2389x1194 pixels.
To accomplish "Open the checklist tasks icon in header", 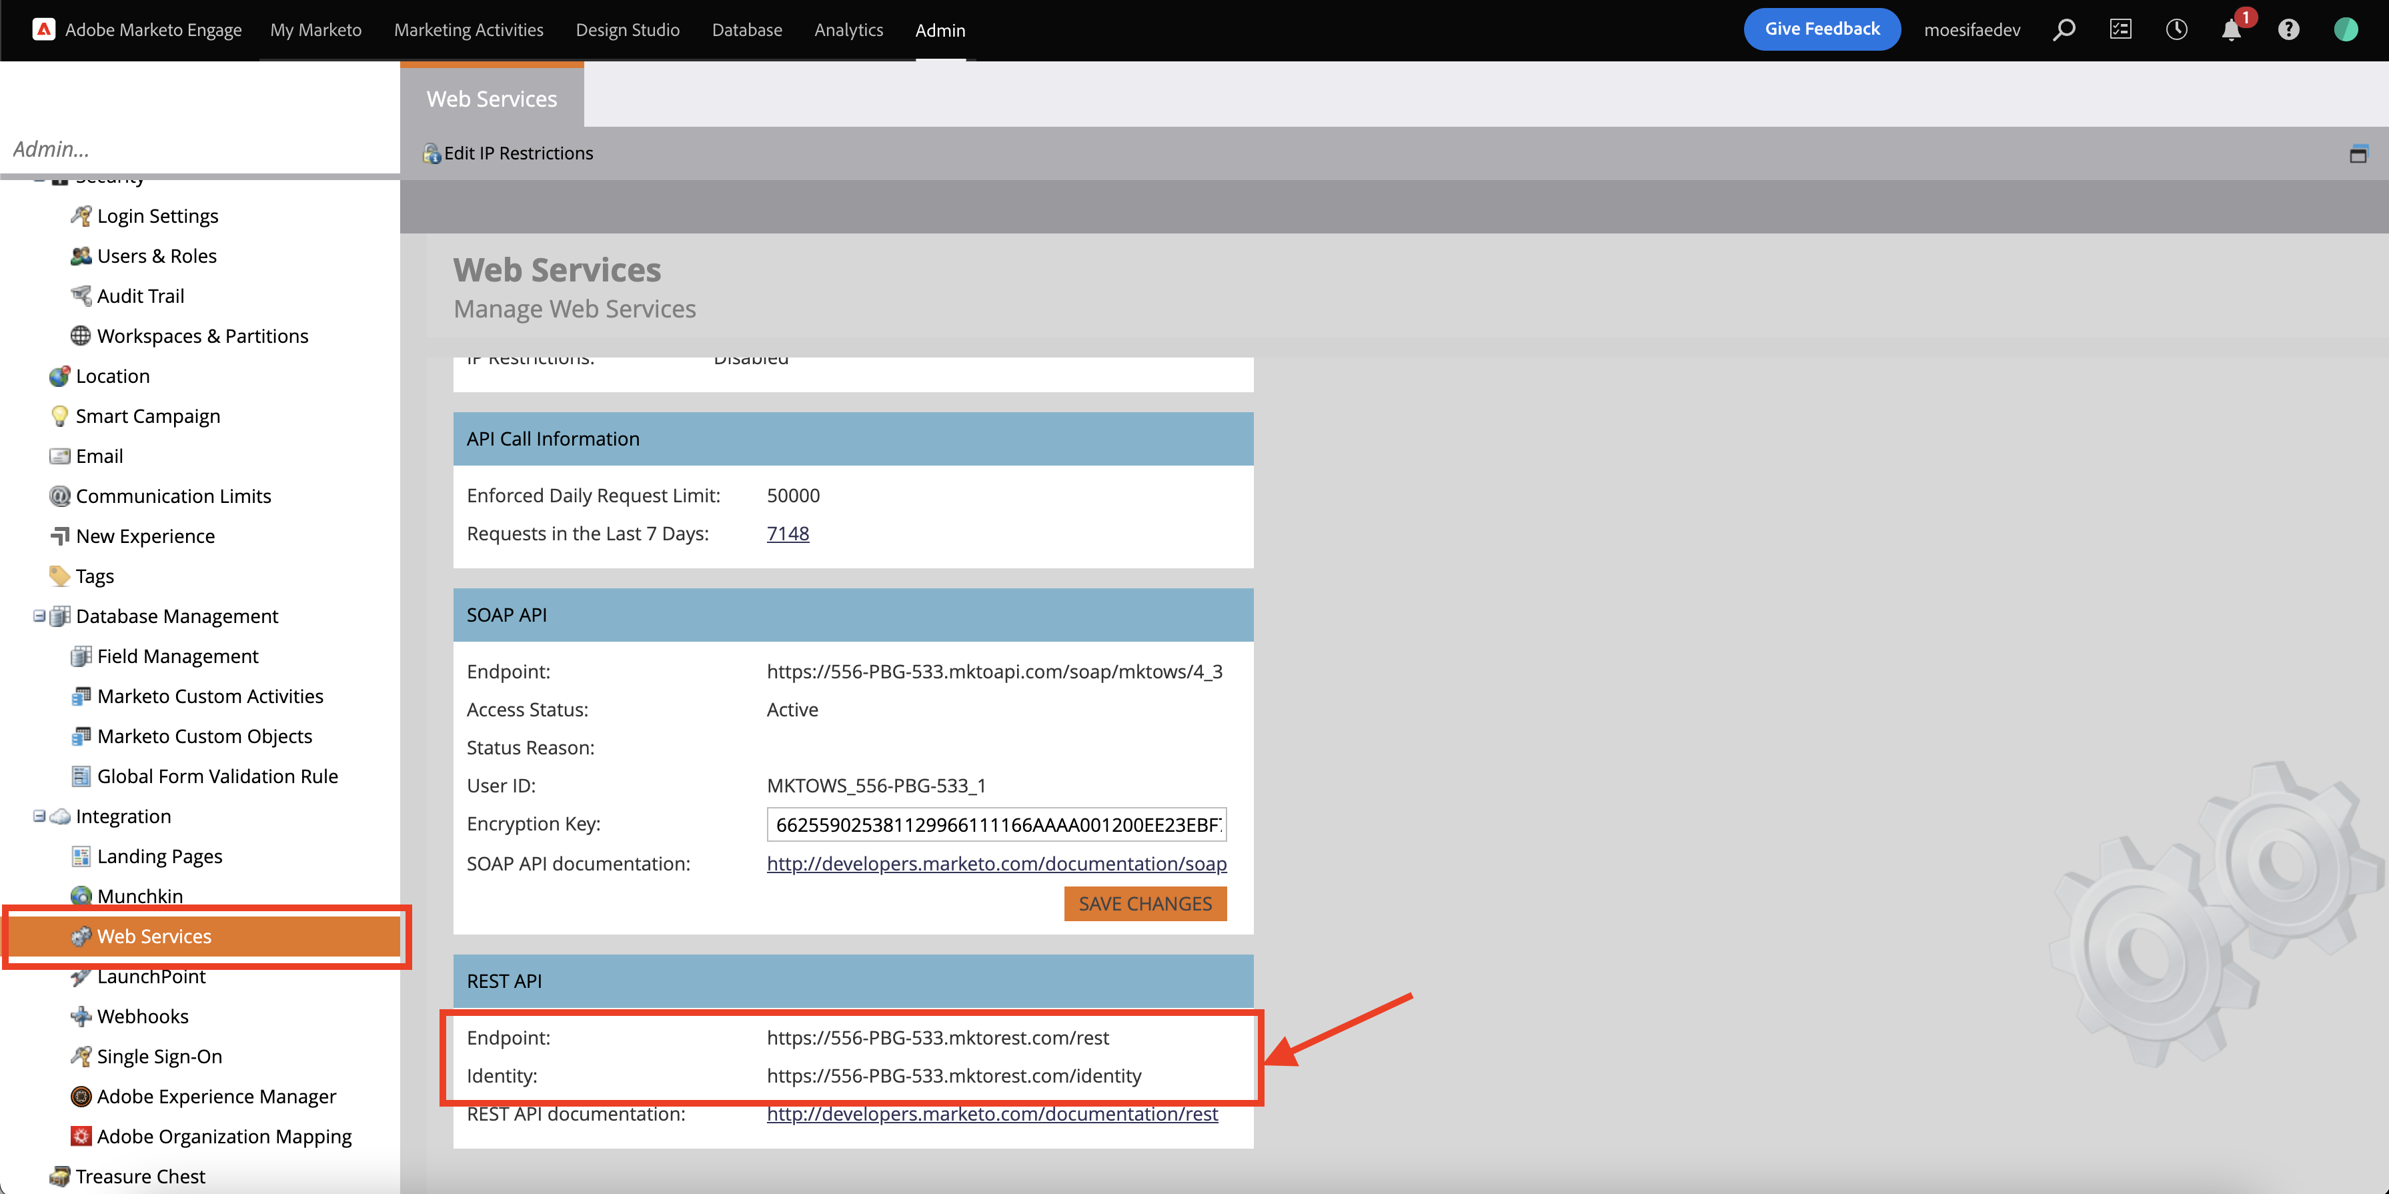I will click(2120, 30).
